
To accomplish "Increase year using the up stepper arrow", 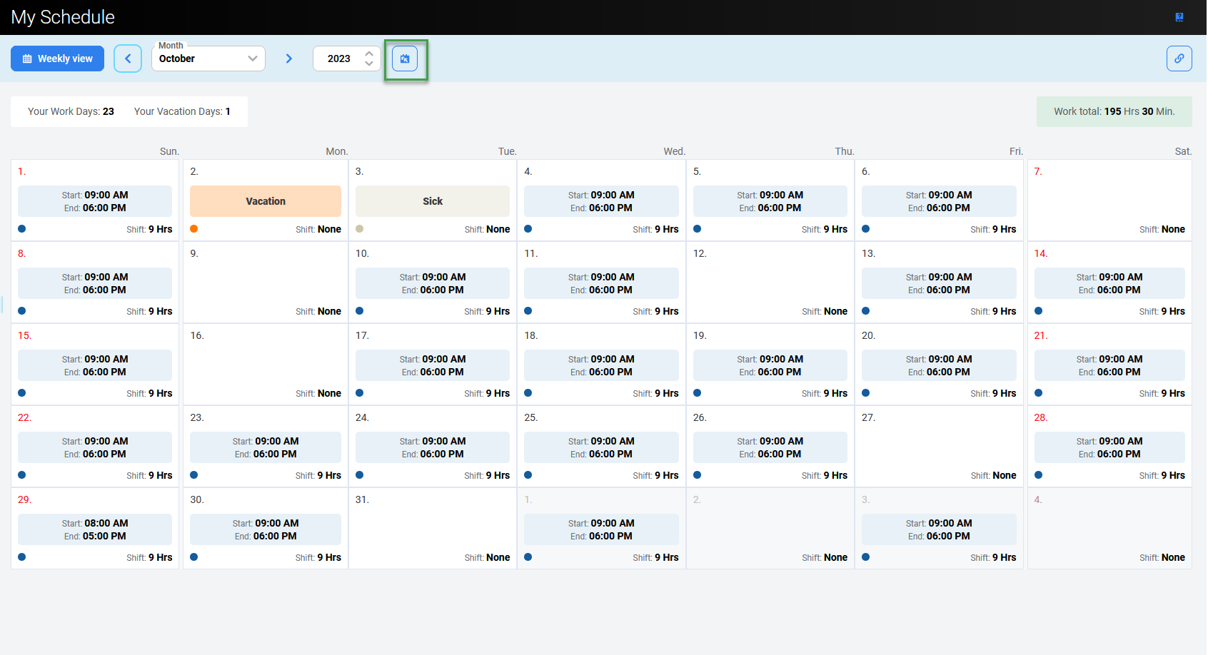I will pyautogui.click(x=369, y=54).
